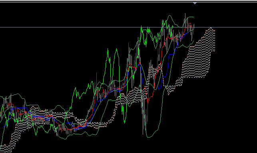Screen dimensions: 257x153
Task: Select the latest candle at the right edge of price
Action: click(x=194, y=29)
